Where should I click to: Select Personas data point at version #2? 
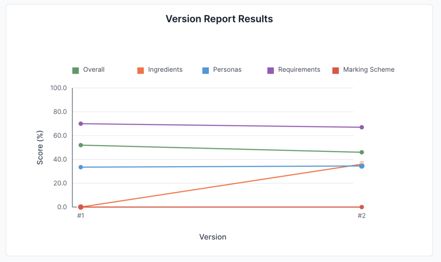[362, 166]
